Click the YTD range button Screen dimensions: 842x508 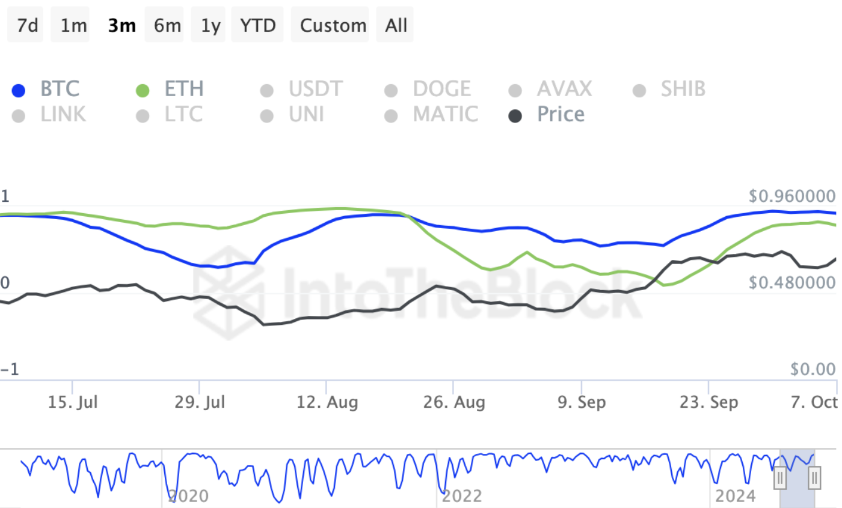[257, 25]
